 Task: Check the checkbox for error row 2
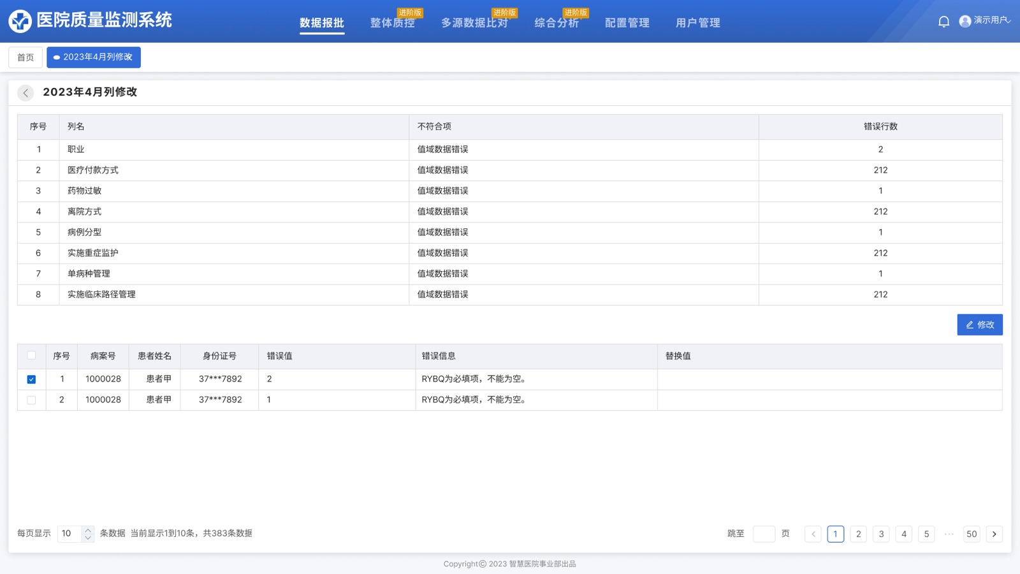31,400
